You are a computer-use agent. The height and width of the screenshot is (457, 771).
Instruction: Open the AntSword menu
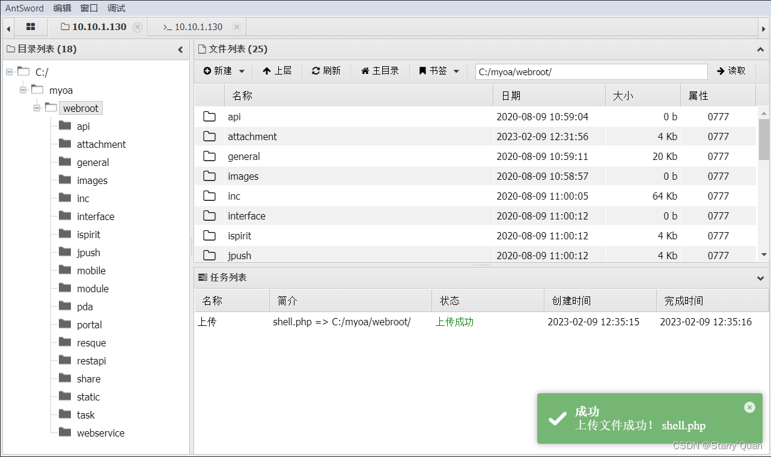tap(25, 8)
